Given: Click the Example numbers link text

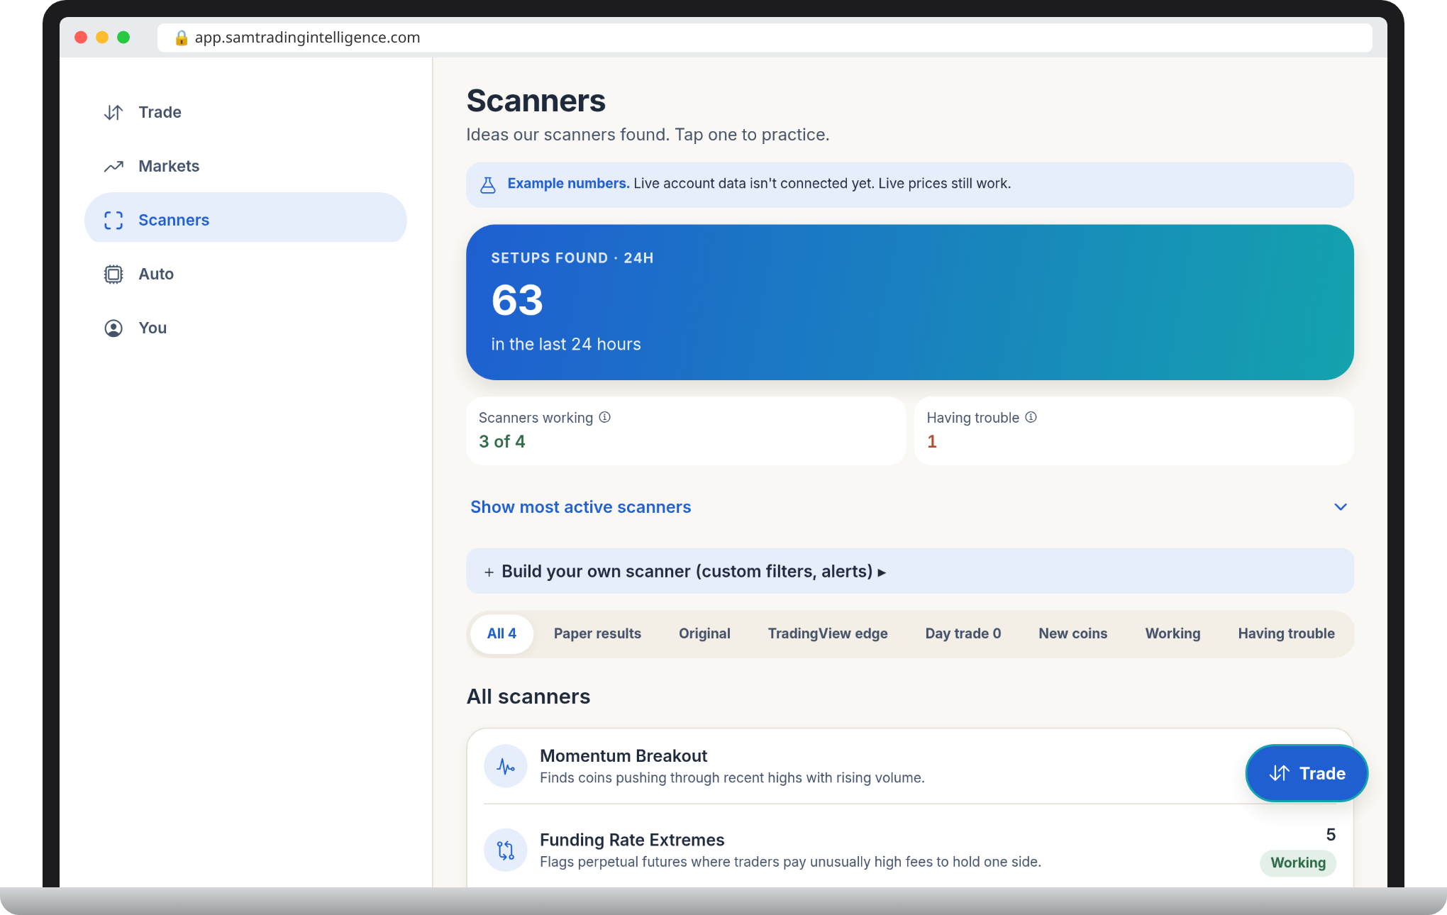Looking at the screenshot, I should 568,183.
